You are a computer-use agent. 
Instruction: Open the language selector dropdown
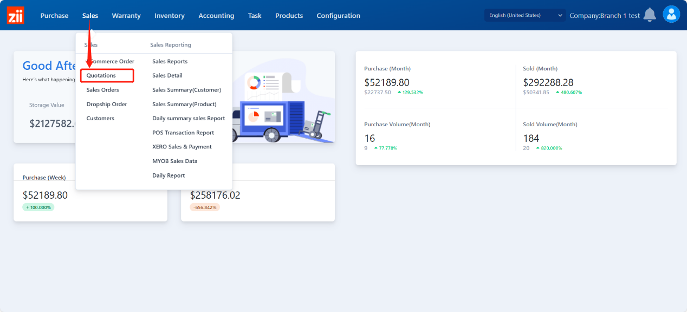[x=524, y=15]
